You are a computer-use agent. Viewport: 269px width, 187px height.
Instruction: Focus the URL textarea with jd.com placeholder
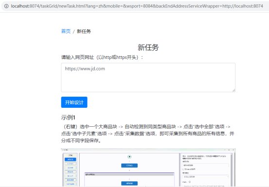tap(148, 77)
